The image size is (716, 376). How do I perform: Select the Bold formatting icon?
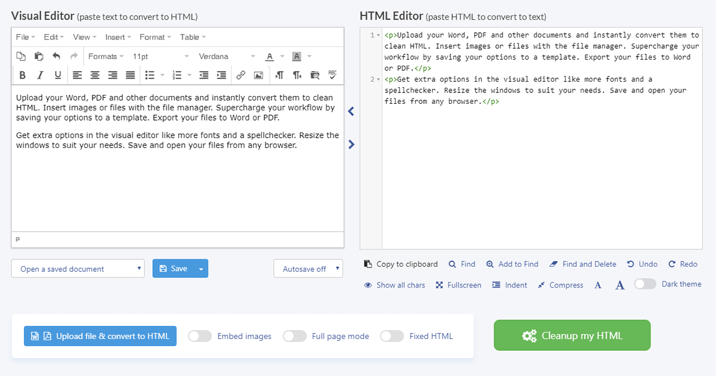coord(23,75)
